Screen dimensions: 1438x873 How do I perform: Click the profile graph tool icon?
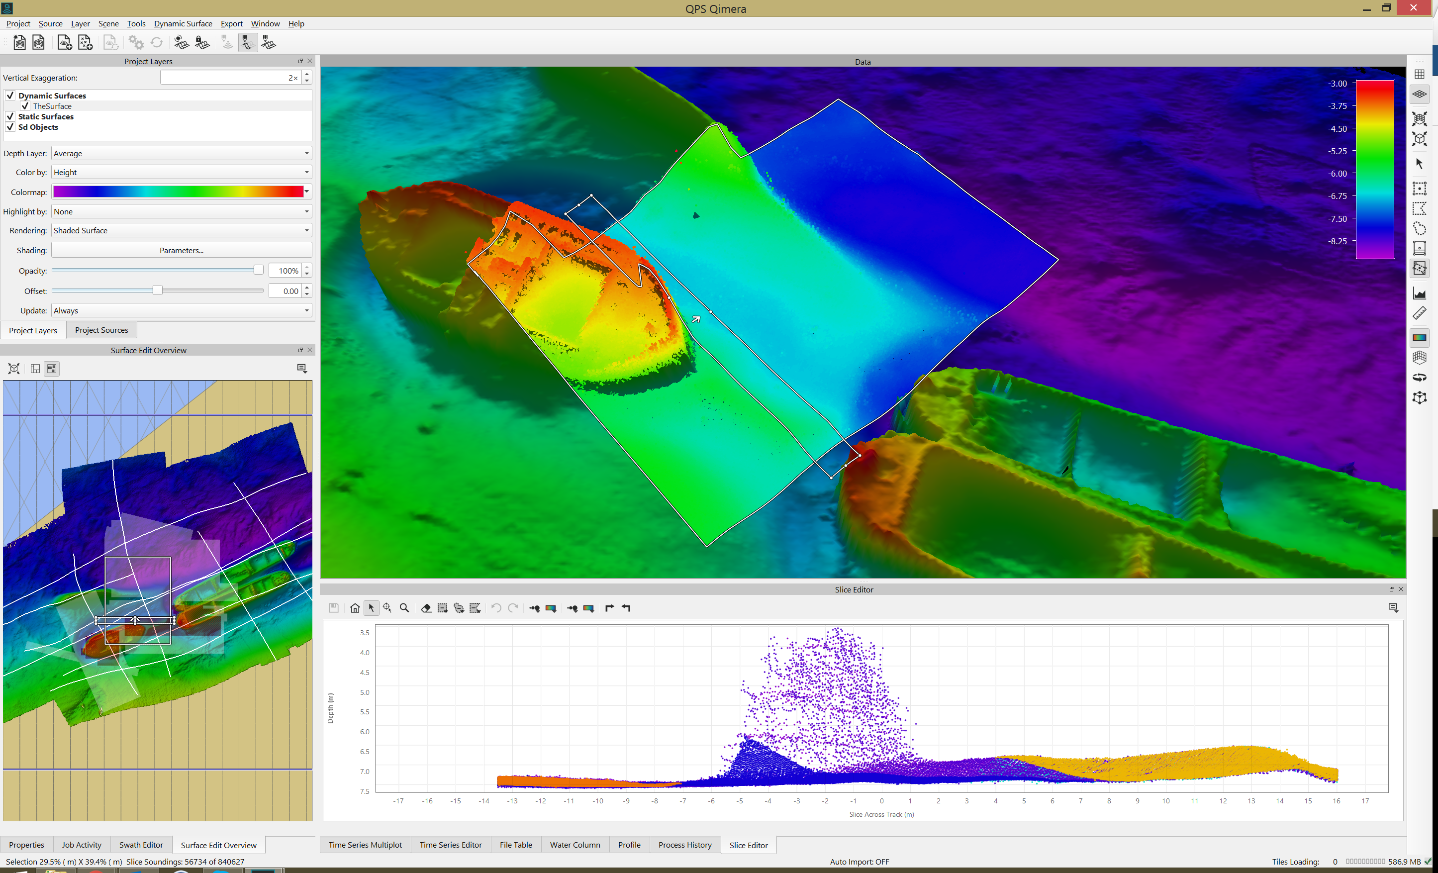click(x=1419, y=293)
